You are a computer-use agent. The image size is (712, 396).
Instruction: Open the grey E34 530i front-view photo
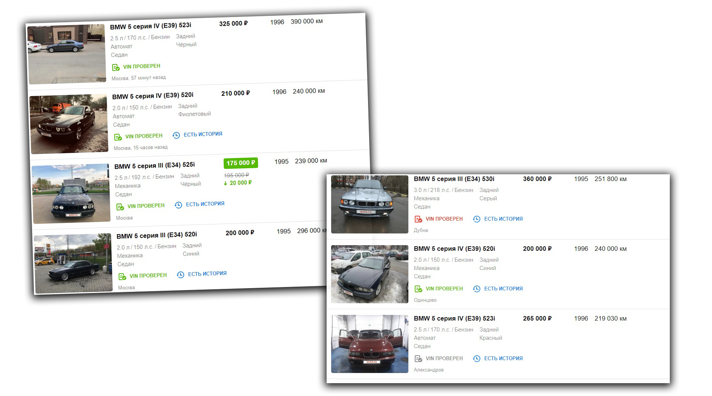tap(369, 204)
